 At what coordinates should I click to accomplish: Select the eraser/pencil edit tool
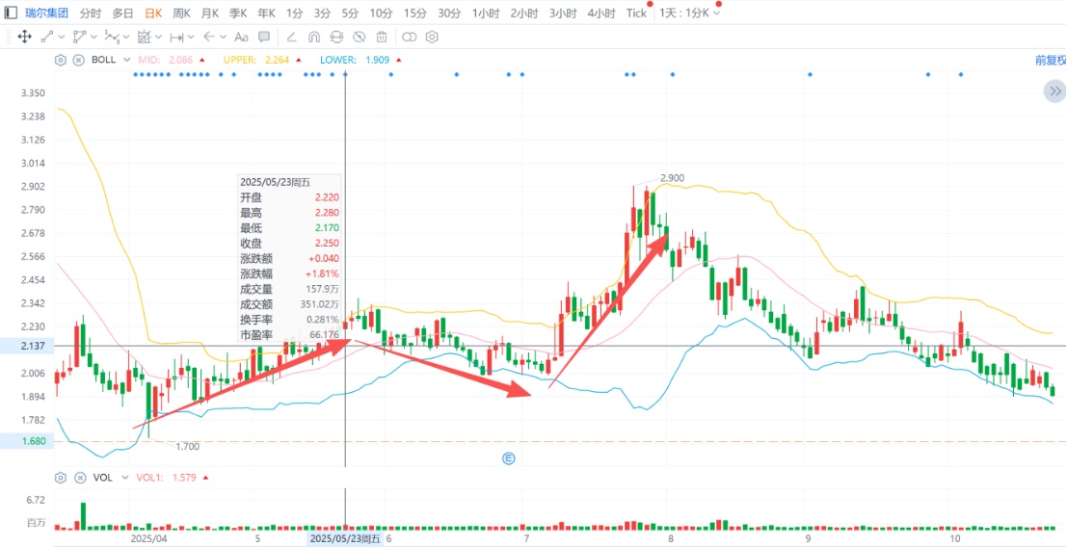point(291,37)
